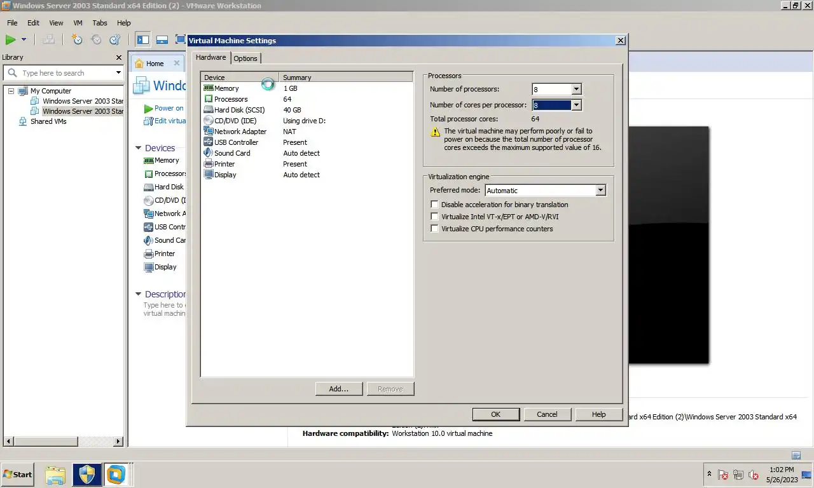This screenshot has height=488, width=814.
Task: Click the Power on link in background
Action: [169, 108]
